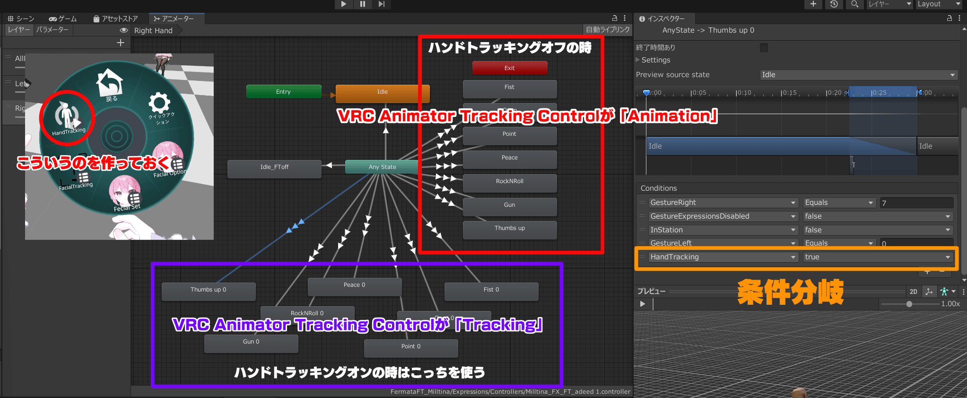Add a new animator layer with plus
This screenshot has height=398, width=967.
(x=121, y=43)
